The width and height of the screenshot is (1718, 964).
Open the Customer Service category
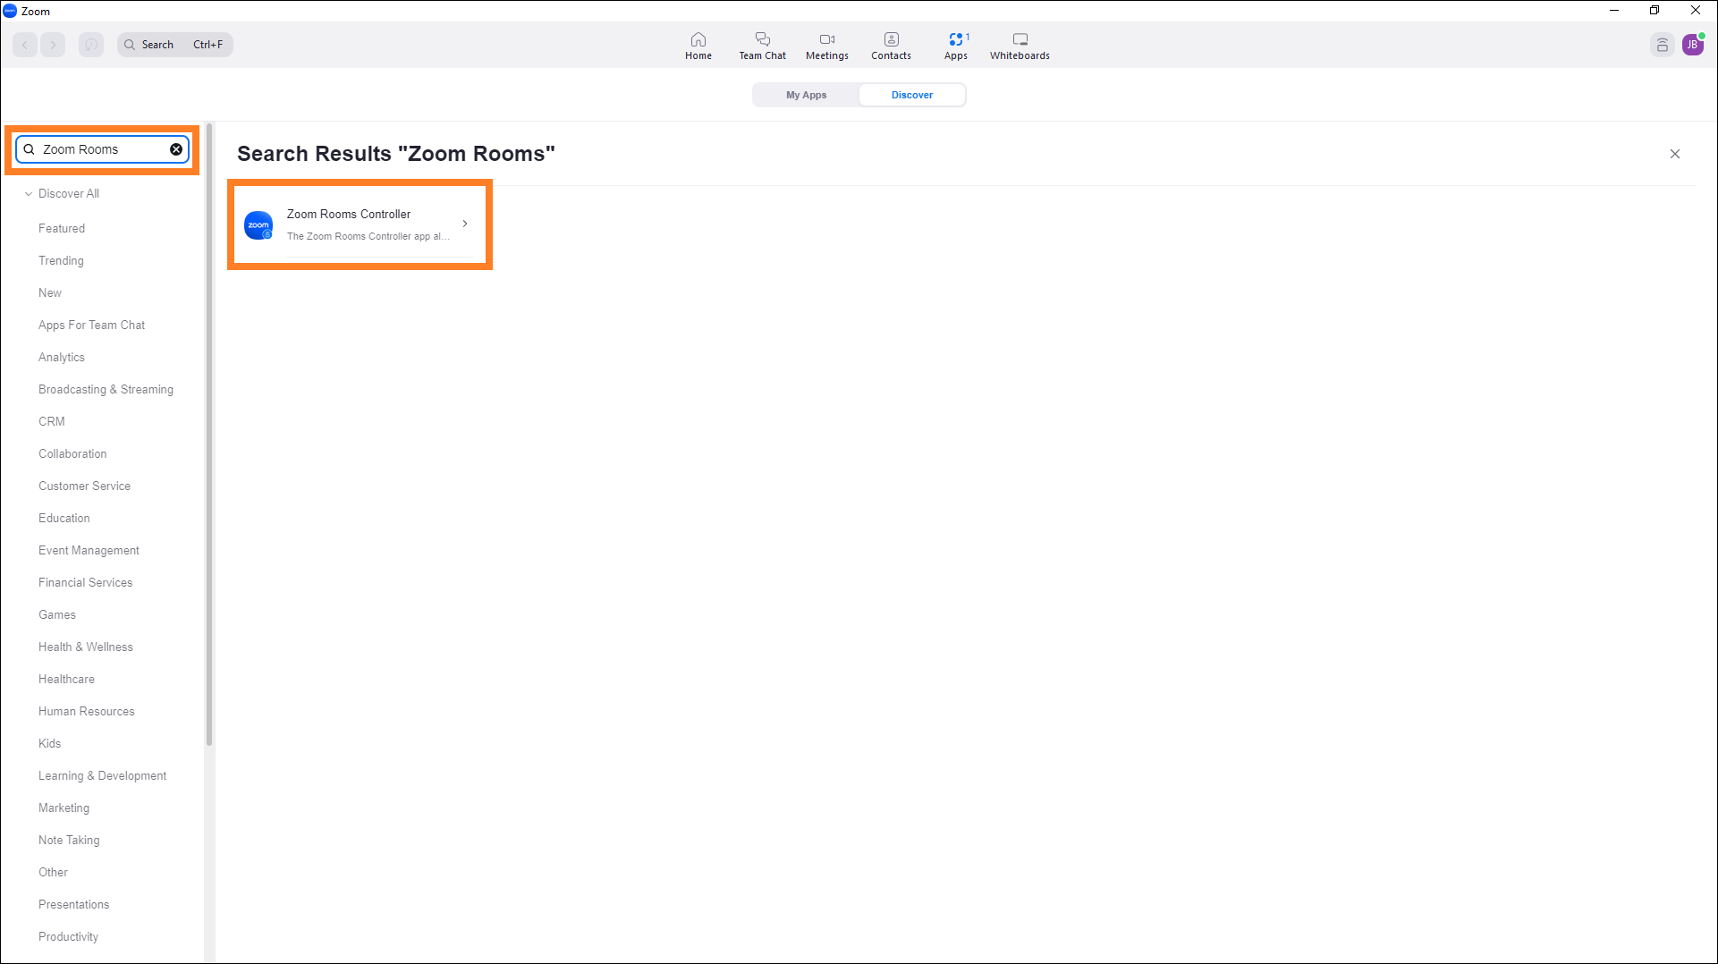84,486
